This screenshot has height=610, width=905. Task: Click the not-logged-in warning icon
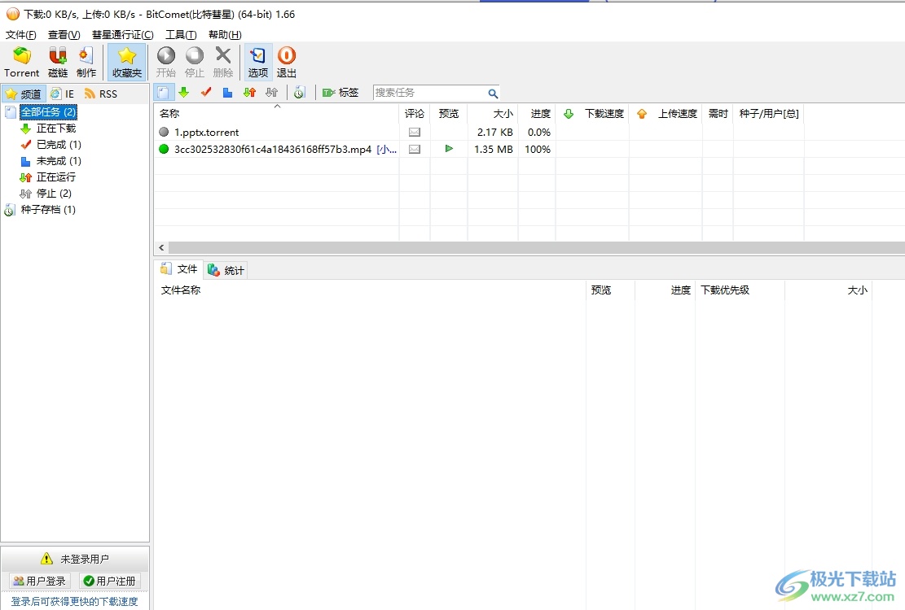point(46,559)
